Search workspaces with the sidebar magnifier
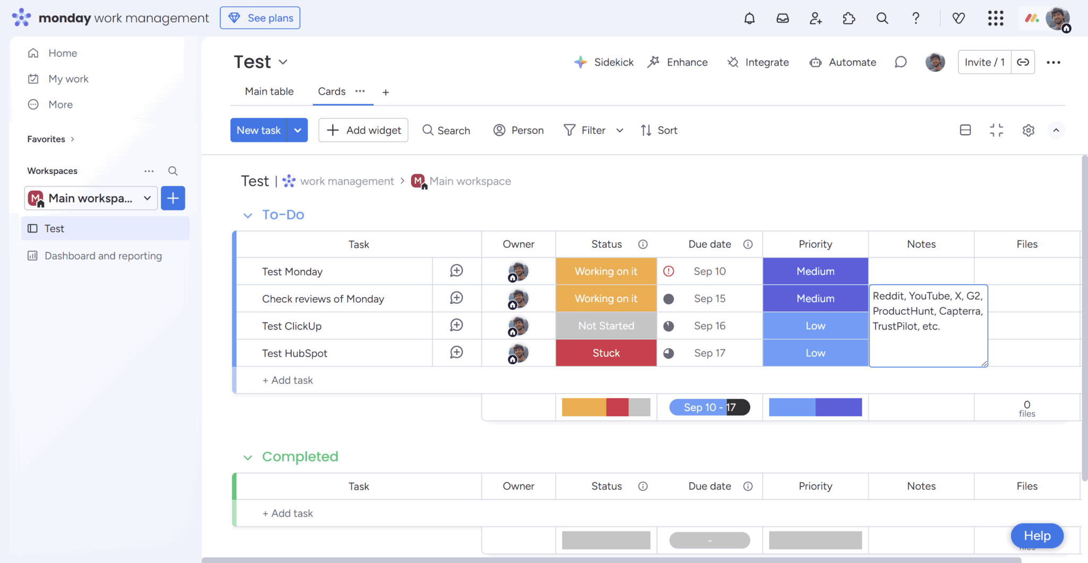Screen dimensions: 1088x563 pyautogui.click(x=173, y=171)
